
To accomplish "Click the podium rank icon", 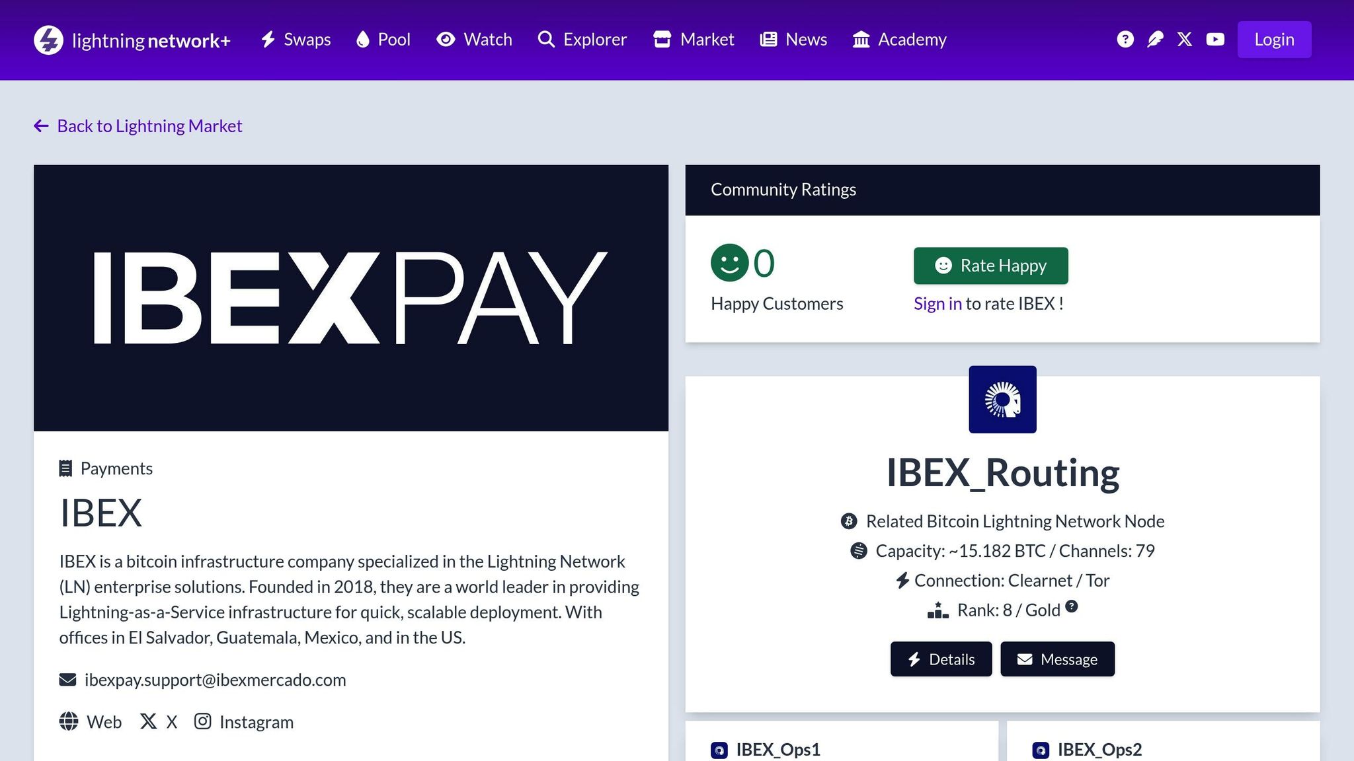I will tap(937, 610).
